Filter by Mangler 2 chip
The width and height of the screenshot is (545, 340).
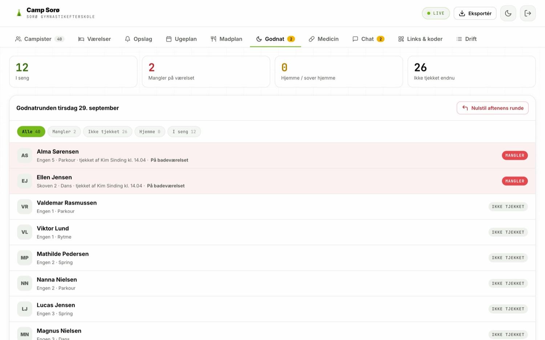64,132
